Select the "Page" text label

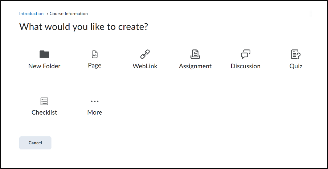[94, 66]
